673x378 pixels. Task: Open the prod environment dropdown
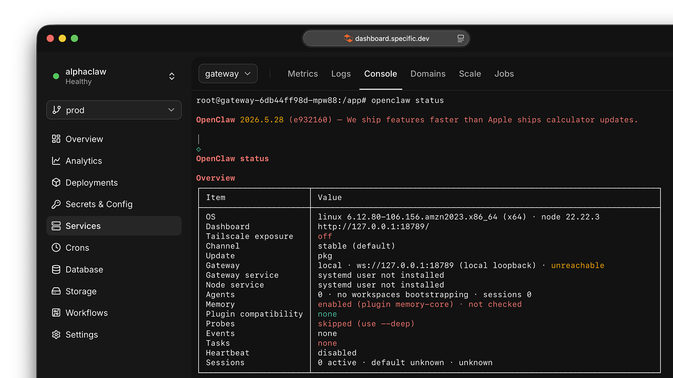[114, 110]
